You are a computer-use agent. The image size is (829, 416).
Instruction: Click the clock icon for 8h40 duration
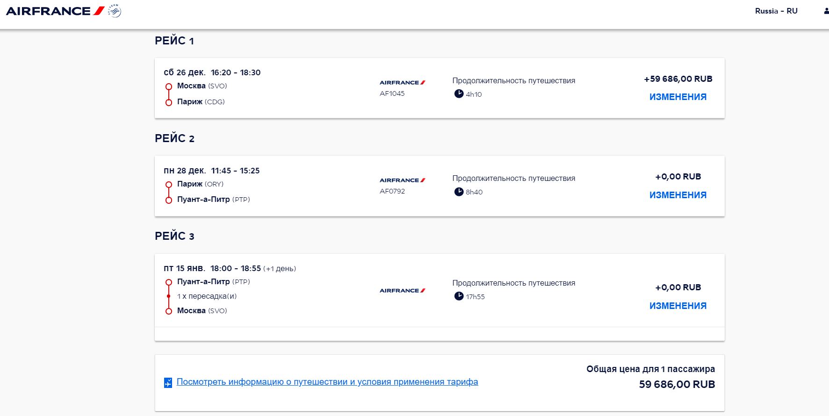[x=459, y=192]
